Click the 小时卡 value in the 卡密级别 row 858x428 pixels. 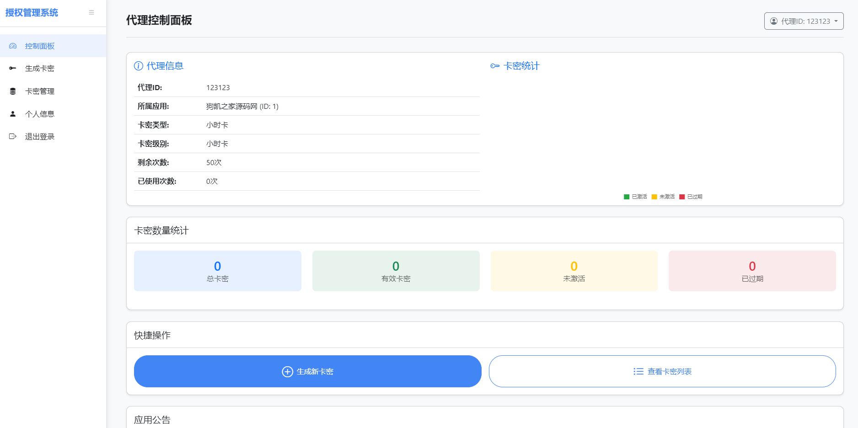click(x=217, y=144)
